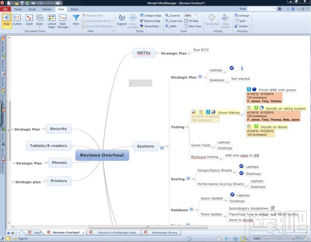The width and height of the screenshot is (311, 242).
Task: Toggle checkmark on Design/Specs Sheets Desktops
Action: click(241, 173)
